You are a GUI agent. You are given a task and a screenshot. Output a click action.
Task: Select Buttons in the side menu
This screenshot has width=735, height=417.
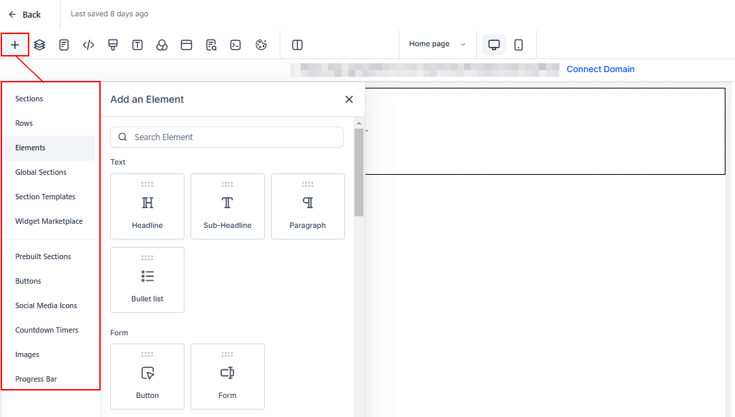pyautogui.click(x=28, y=281)
